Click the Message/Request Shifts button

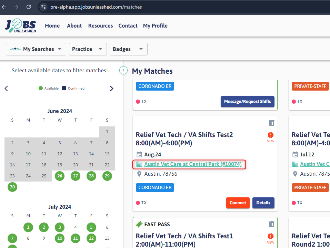coord(248,102)
